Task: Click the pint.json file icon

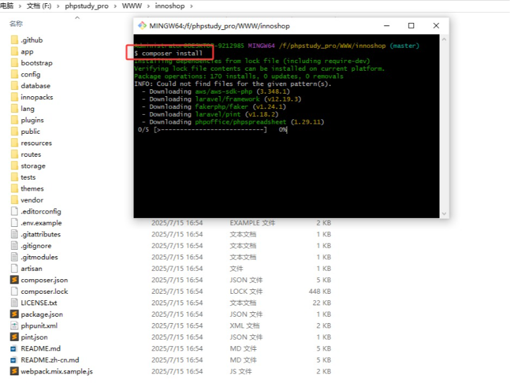Action: point(14,337)
